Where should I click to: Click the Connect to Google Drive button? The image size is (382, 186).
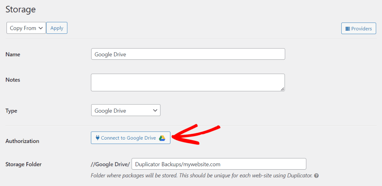pyautogui.click(x=130, y=138)
